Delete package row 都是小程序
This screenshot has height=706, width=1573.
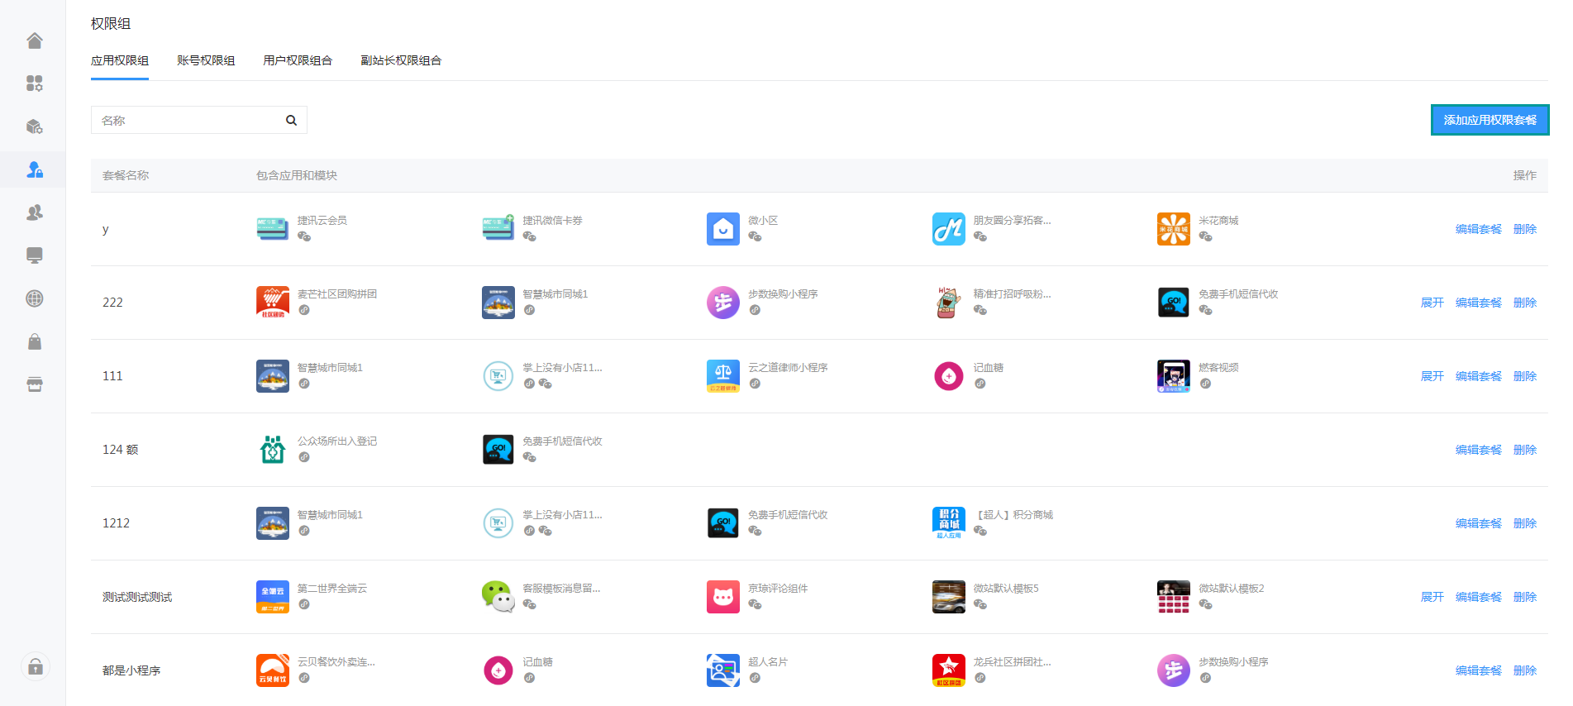click(1524, 670)
